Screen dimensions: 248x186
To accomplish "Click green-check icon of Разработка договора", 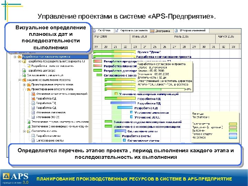I will pyautogui.click(x=24, y=71).
